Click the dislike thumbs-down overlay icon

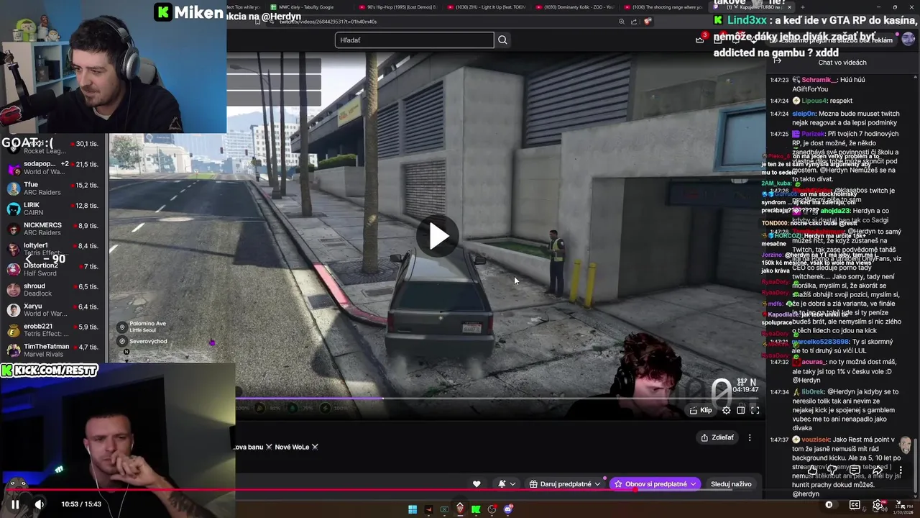(832, 470)
